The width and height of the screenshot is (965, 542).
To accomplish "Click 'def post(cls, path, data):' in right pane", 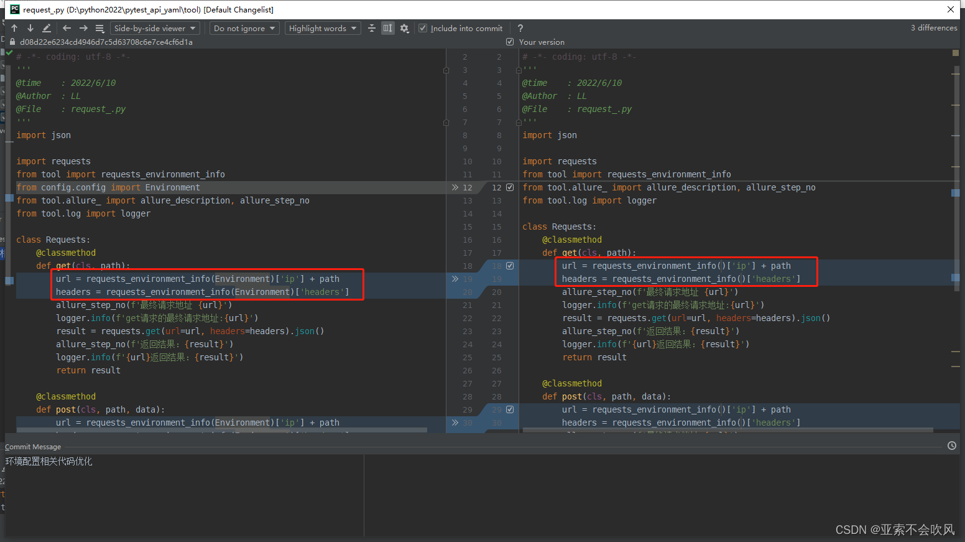I will click(606, 396).
